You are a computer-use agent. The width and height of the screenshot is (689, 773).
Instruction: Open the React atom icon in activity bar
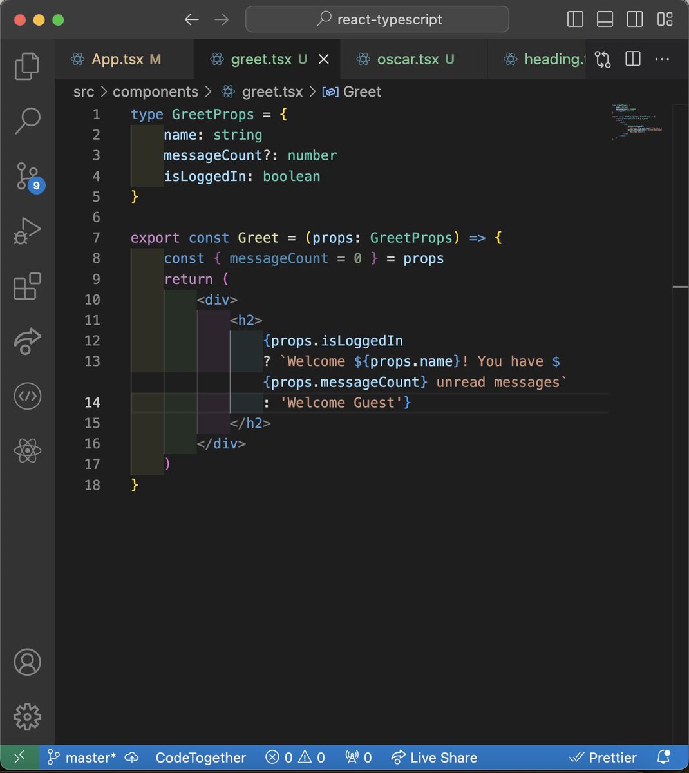[x=27, y=451]
